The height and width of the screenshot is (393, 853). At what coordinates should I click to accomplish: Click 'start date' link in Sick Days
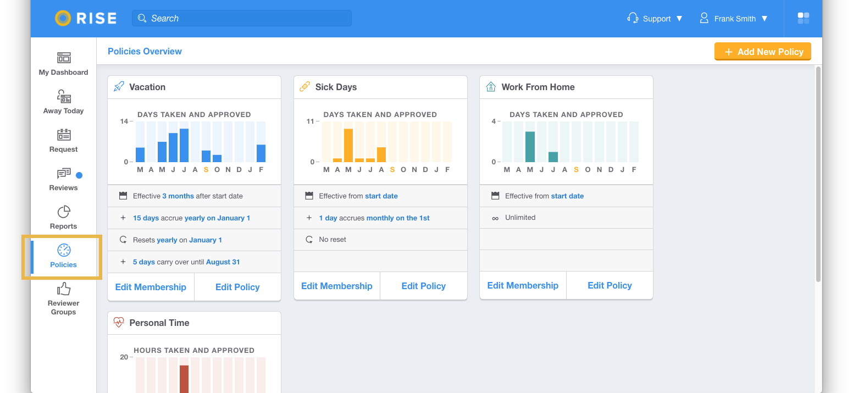[x=381, y=196]
